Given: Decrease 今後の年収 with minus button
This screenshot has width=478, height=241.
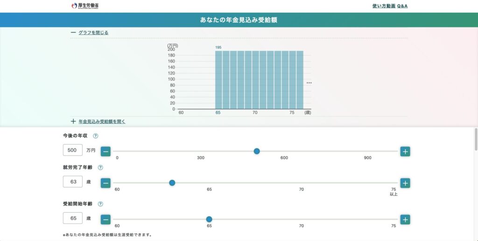Looking at the screenshot, I should 106,151.
